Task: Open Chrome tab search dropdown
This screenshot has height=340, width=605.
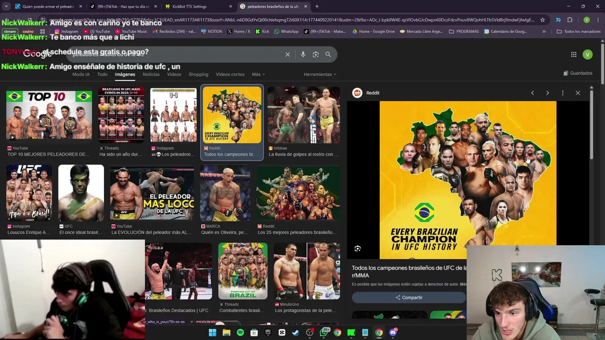Action: (x=6, y=7)
